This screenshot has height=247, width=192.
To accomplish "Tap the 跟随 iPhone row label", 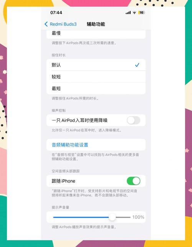I will pos(63,181).
